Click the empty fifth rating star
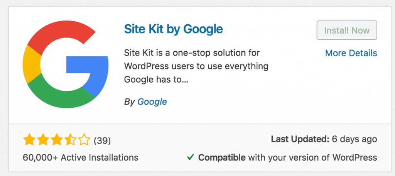This screenshot has width=395, height=176. click(x=84, y=140)
